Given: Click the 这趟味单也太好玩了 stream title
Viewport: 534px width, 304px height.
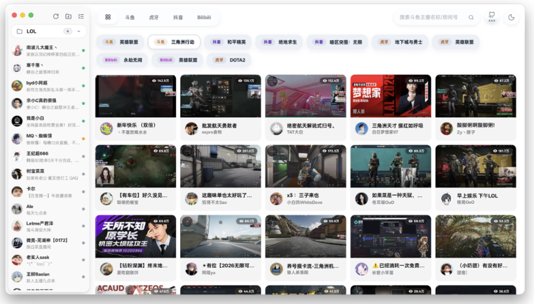Looking at the screenshot, I should pyautogui.click(x=227, y=196).
